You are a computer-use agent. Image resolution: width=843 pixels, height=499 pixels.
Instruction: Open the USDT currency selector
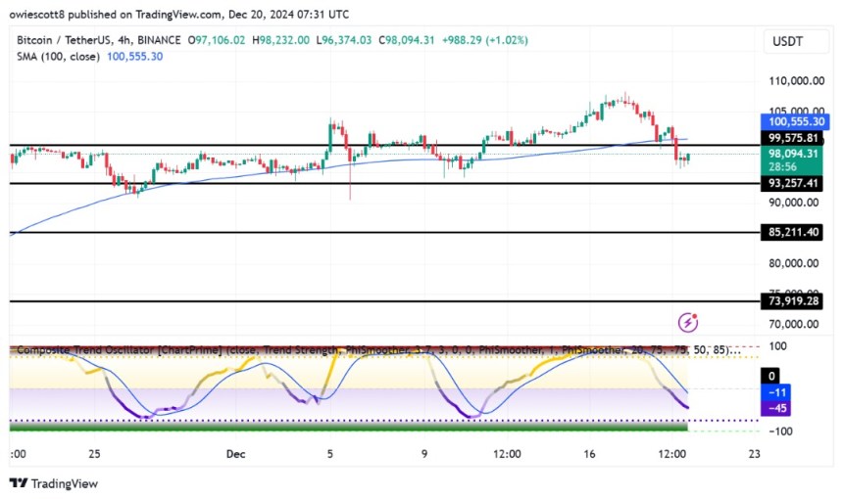pos(790,42)
